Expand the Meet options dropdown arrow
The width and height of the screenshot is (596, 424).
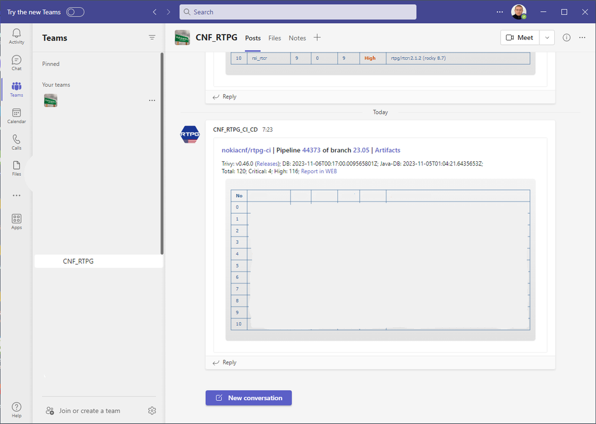coord(547,38)
